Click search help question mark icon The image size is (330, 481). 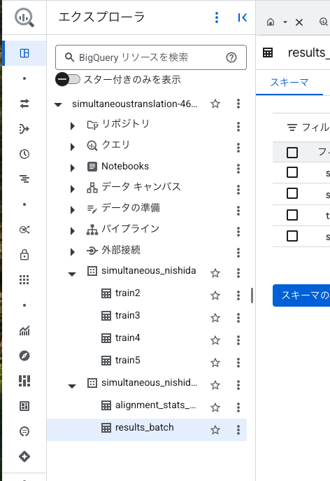point(231,57)
